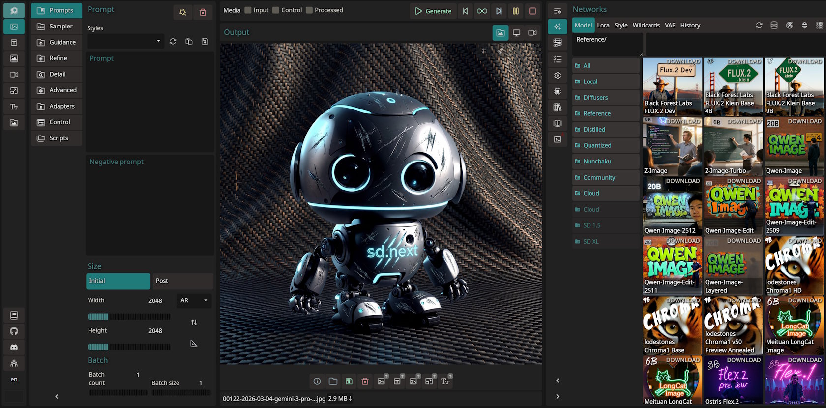Toggle the Control media checkbox
This screenshot has height=408, width=826.
tap(276, 10)
